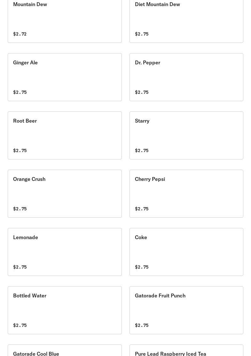Choose the Coke menu item
The width and height of the screenshot is (251, 356).
pyautogui.click(x=186, y=252)
